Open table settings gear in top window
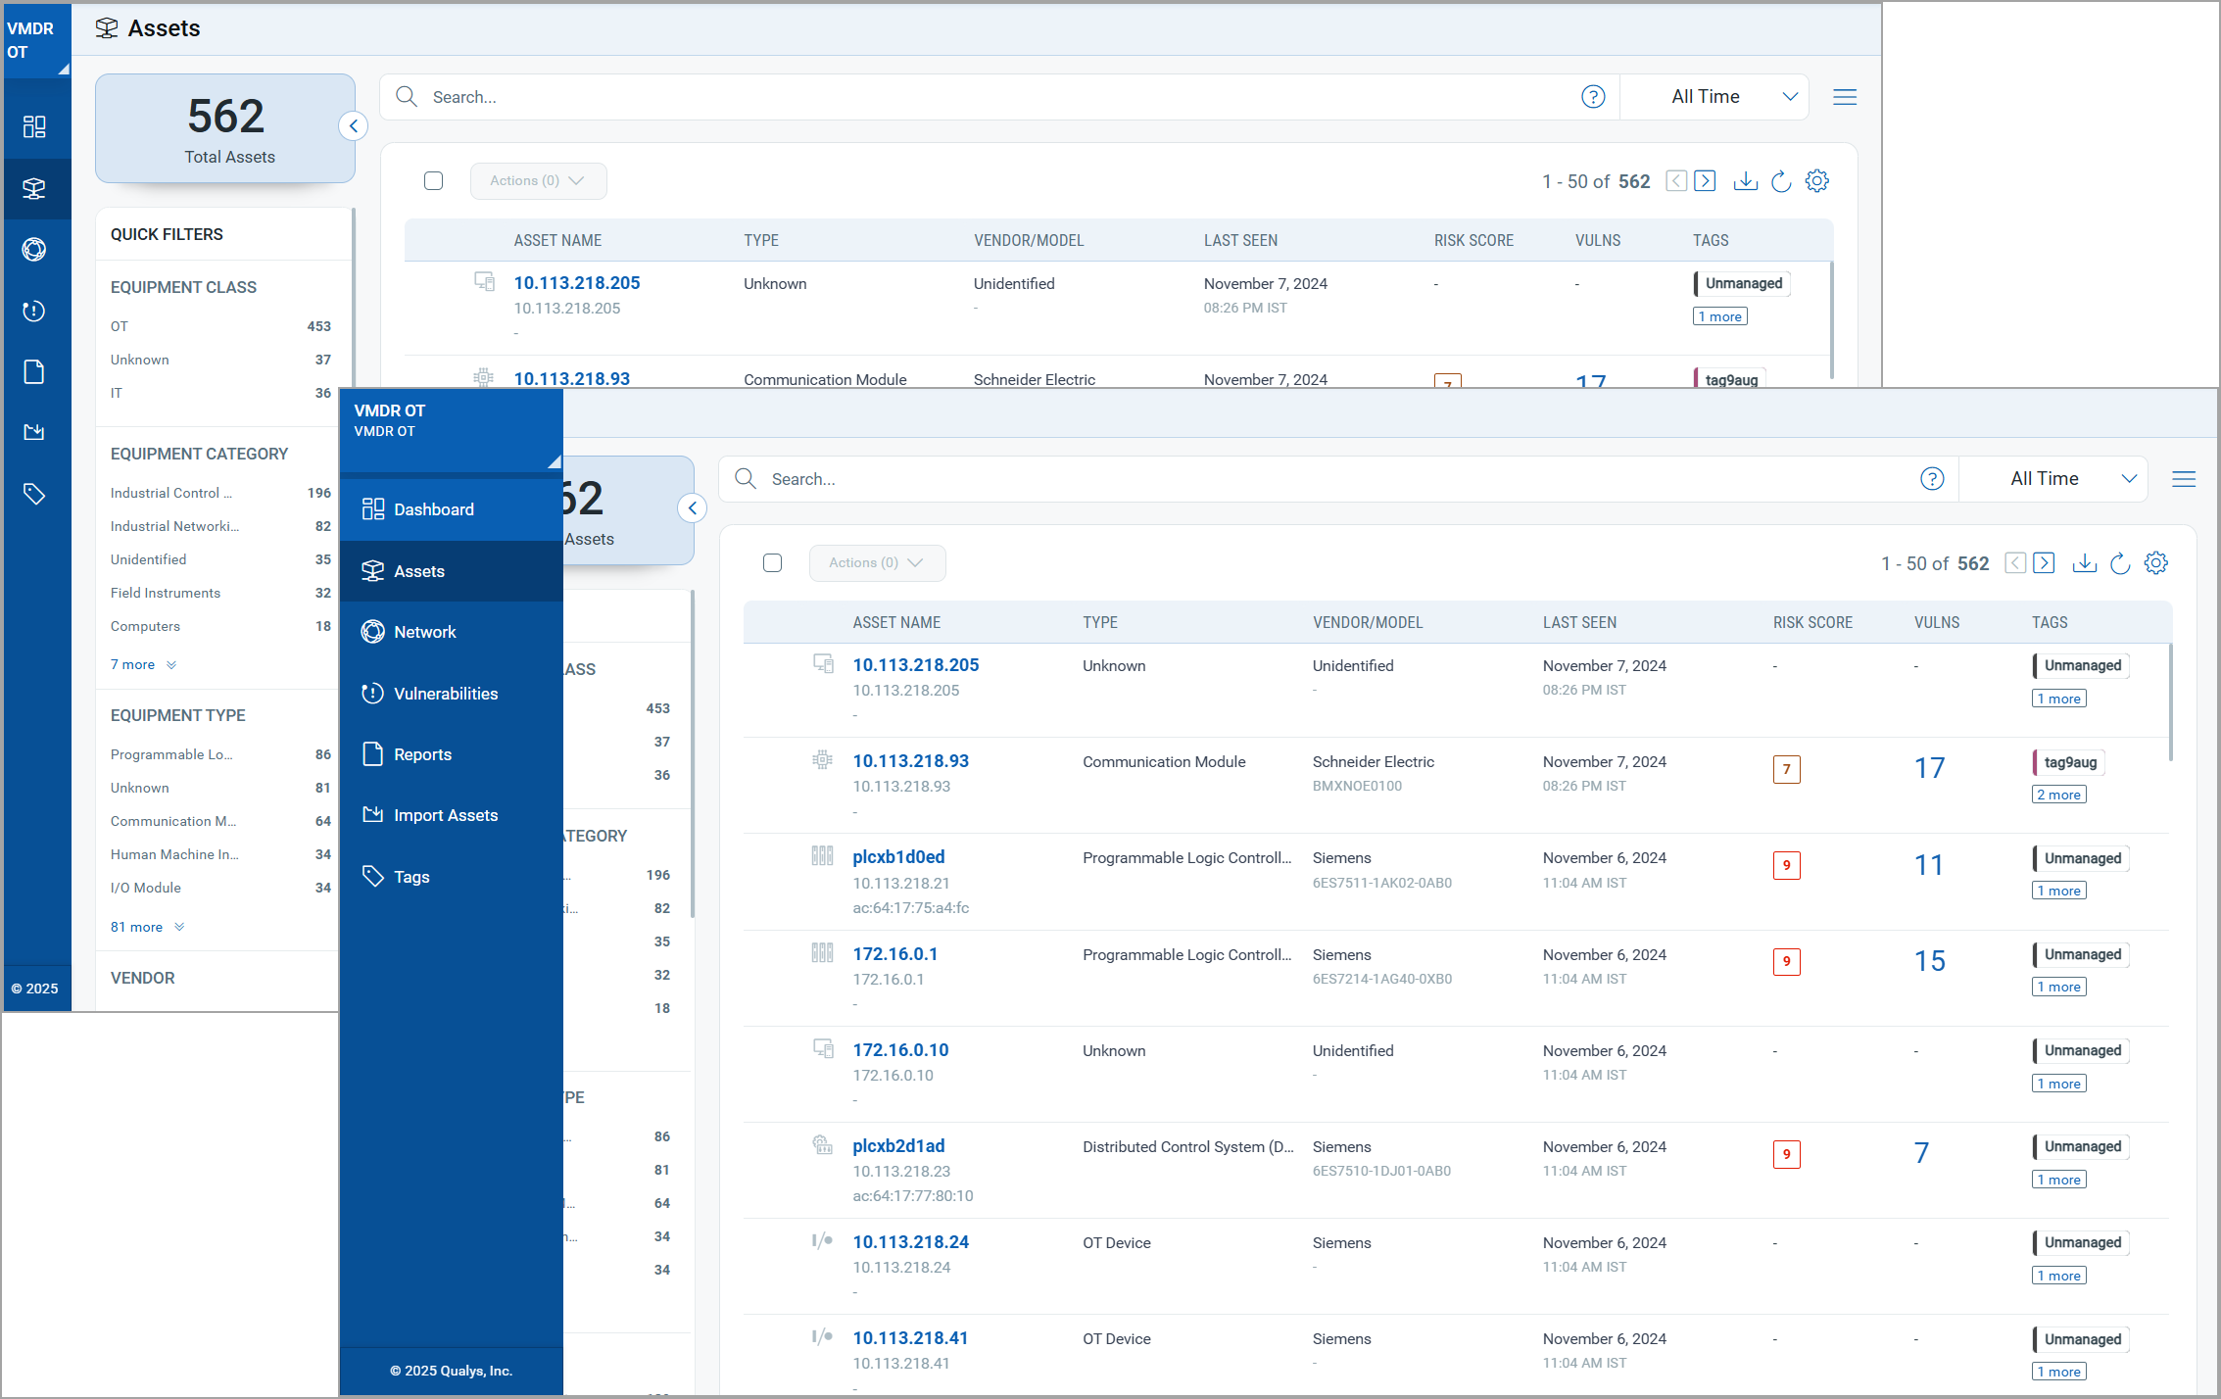Screen dimensions: 2221x1399 point(1817,181)
